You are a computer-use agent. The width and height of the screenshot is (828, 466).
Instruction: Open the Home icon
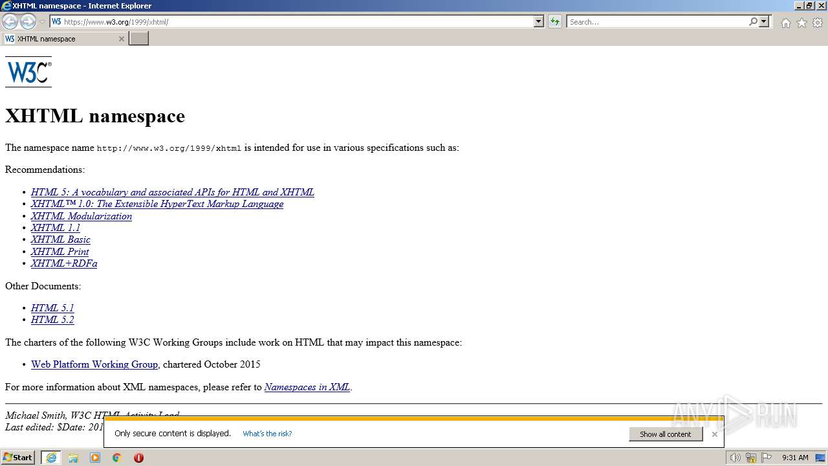point(785,23)
